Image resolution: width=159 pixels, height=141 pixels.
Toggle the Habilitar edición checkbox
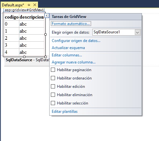point(53,87)
